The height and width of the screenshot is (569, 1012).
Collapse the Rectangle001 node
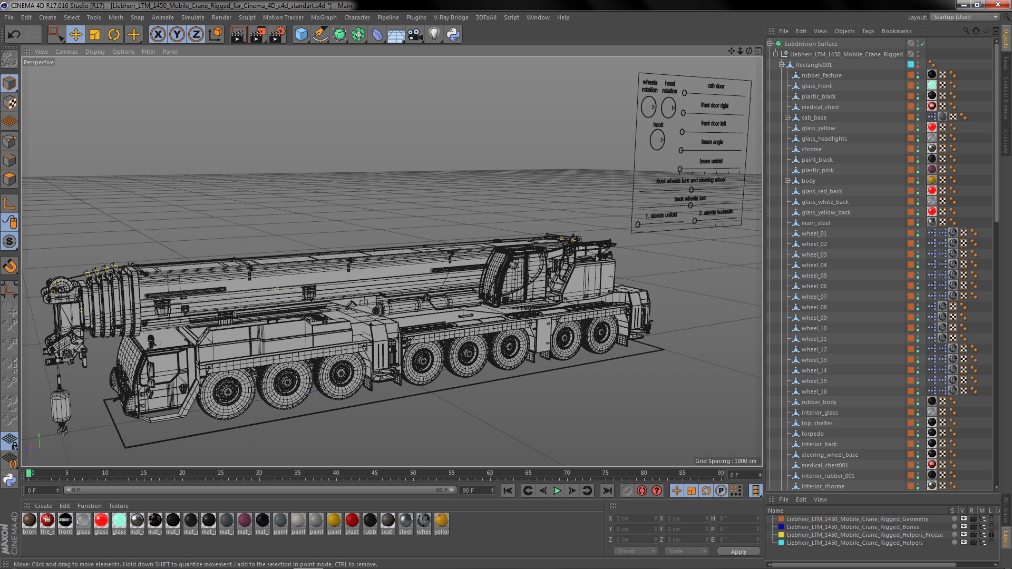point(782,65)
